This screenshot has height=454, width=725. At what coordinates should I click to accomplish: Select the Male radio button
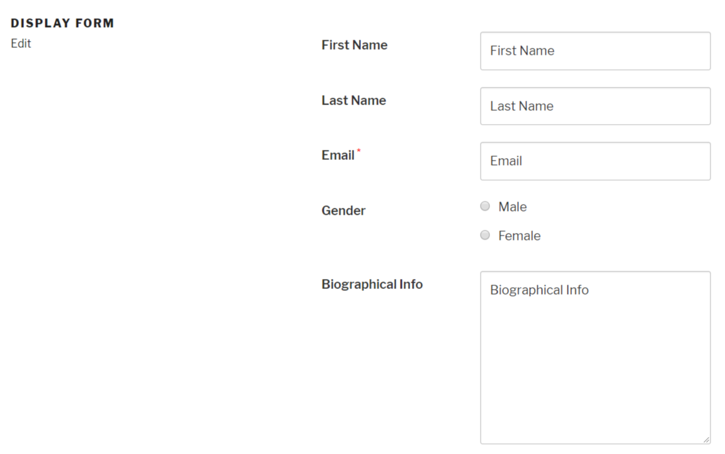[485, 206]
